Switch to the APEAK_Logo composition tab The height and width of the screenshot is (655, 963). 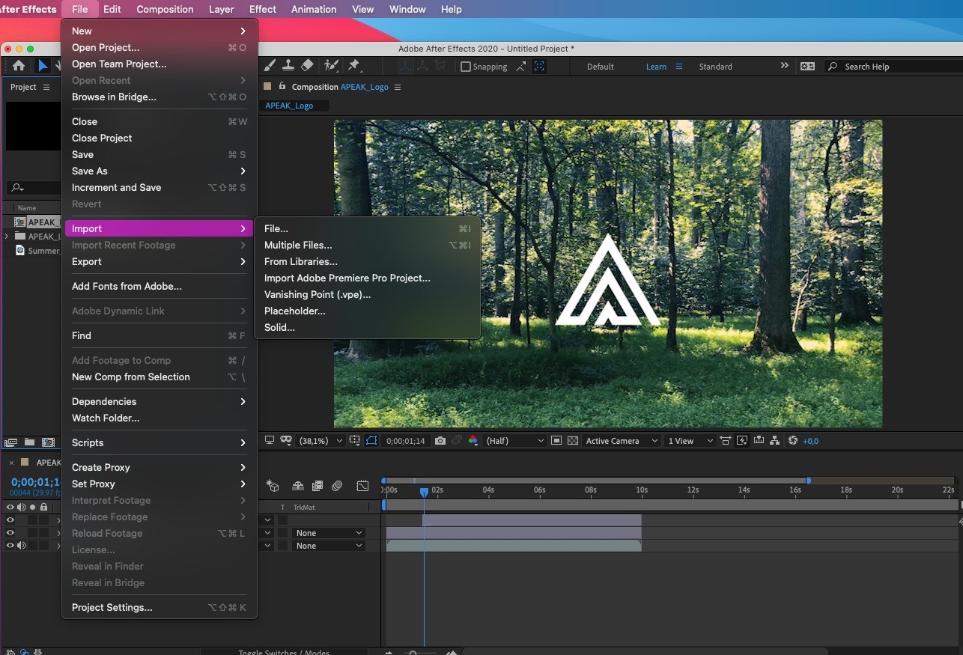[x=289, y=106]
